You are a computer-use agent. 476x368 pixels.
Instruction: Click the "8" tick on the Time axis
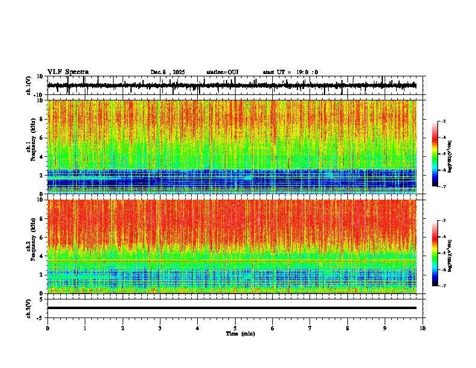(347, 328)
